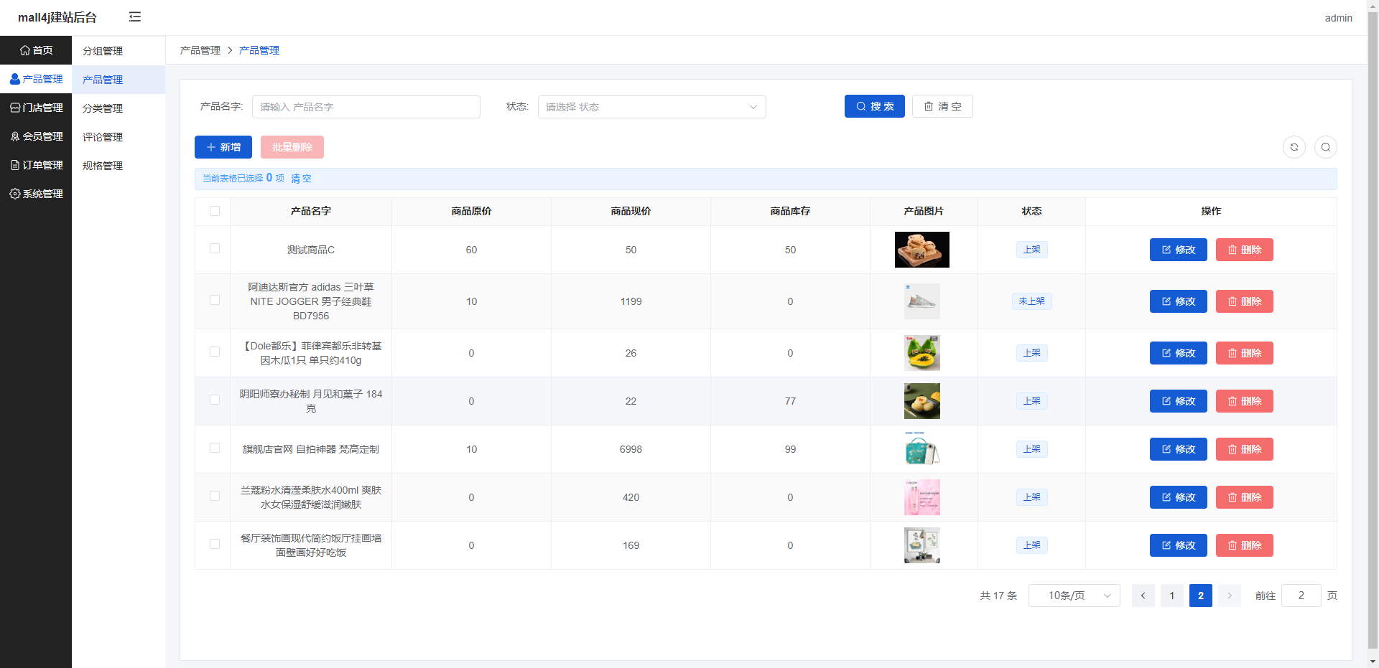
Task: Select all rows with header checkbox
Action: coord(215,211)
